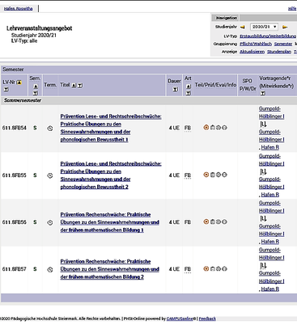Open the clock dates icon for 611.8FB56

click(x=50, y=222)
